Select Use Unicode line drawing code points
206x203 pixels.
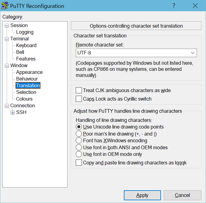(79, 127)
